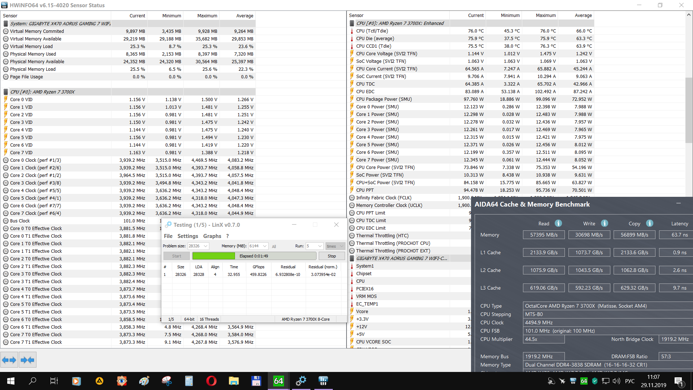Open Opera browser from the taskbar
This screenshot has height=390, width=693.
click(x=211, y=381)
